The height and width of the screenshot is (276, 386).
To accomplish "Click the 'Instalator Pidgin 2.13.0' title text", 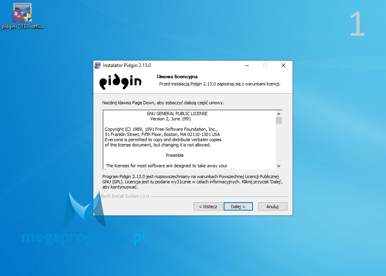I will click(127, 65).
